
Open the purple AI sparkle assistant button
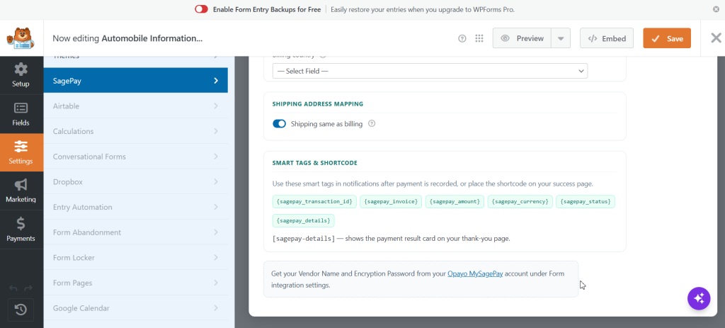coord(699,298)
